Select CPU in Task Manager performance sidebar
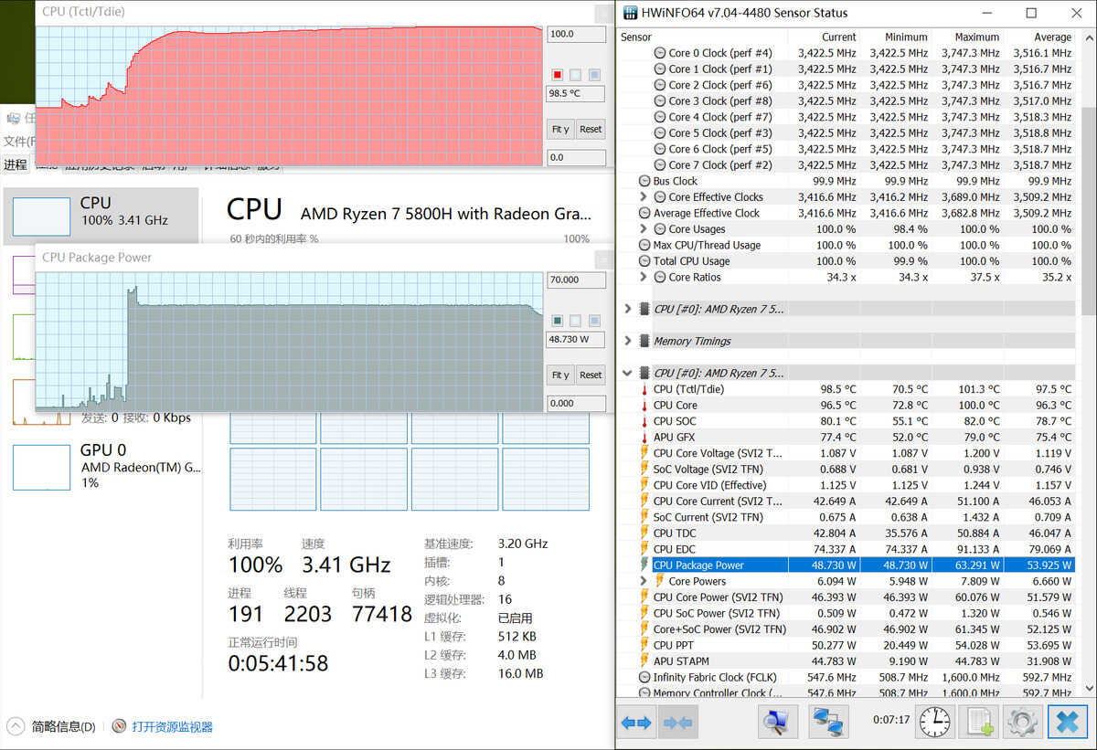This screenshot has height=750, width=1097. pyautogui.click(x=101, y=217)
